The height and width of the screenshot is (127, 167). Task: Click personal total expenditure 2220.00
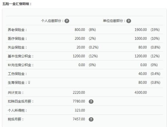pyautogui.click(x=79, y=92)
